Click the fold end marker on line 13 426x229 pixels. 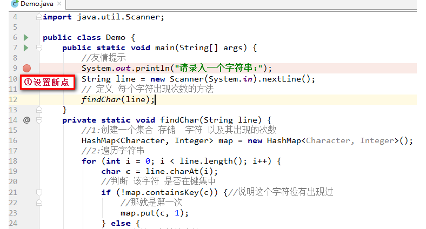(39, 110)
